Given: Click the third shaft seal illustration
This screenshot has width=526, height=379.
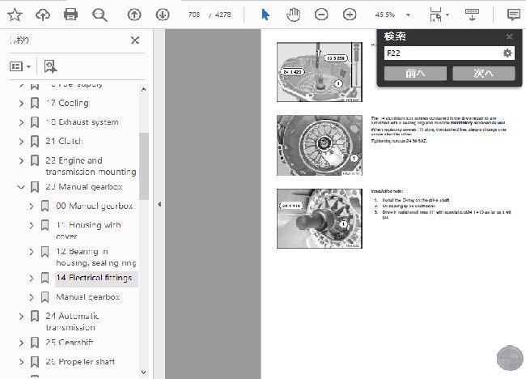Looking at the screenshot, I should (x=320, y=219).
